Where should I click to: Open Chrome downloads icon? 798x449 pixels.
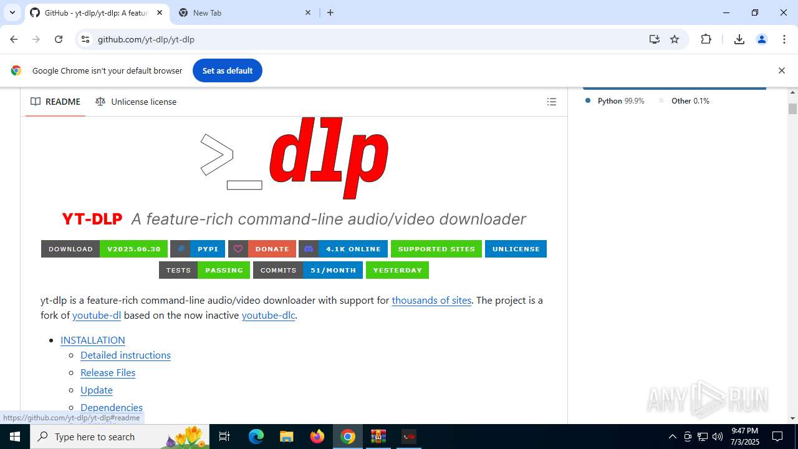click(739, 39)
